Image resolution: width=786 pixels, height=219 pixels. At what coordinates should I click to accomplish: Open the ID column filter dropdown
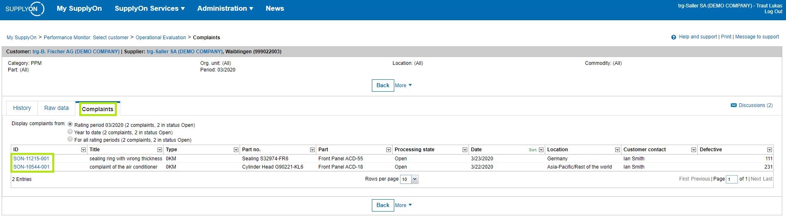point(83,150)
